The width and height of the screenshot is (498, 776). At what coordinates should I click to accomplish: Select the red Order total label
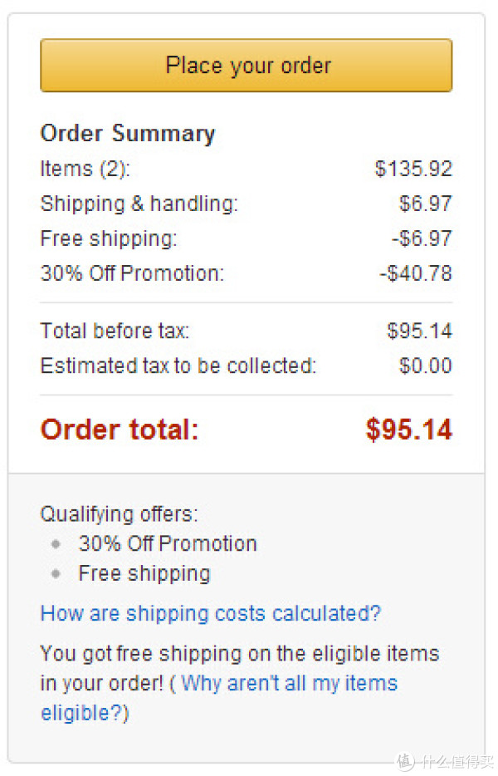tap(120, 429)
